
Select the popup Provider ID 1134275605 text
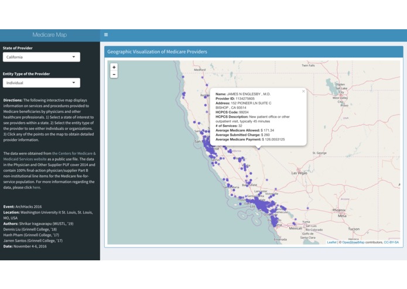[235, 98]
